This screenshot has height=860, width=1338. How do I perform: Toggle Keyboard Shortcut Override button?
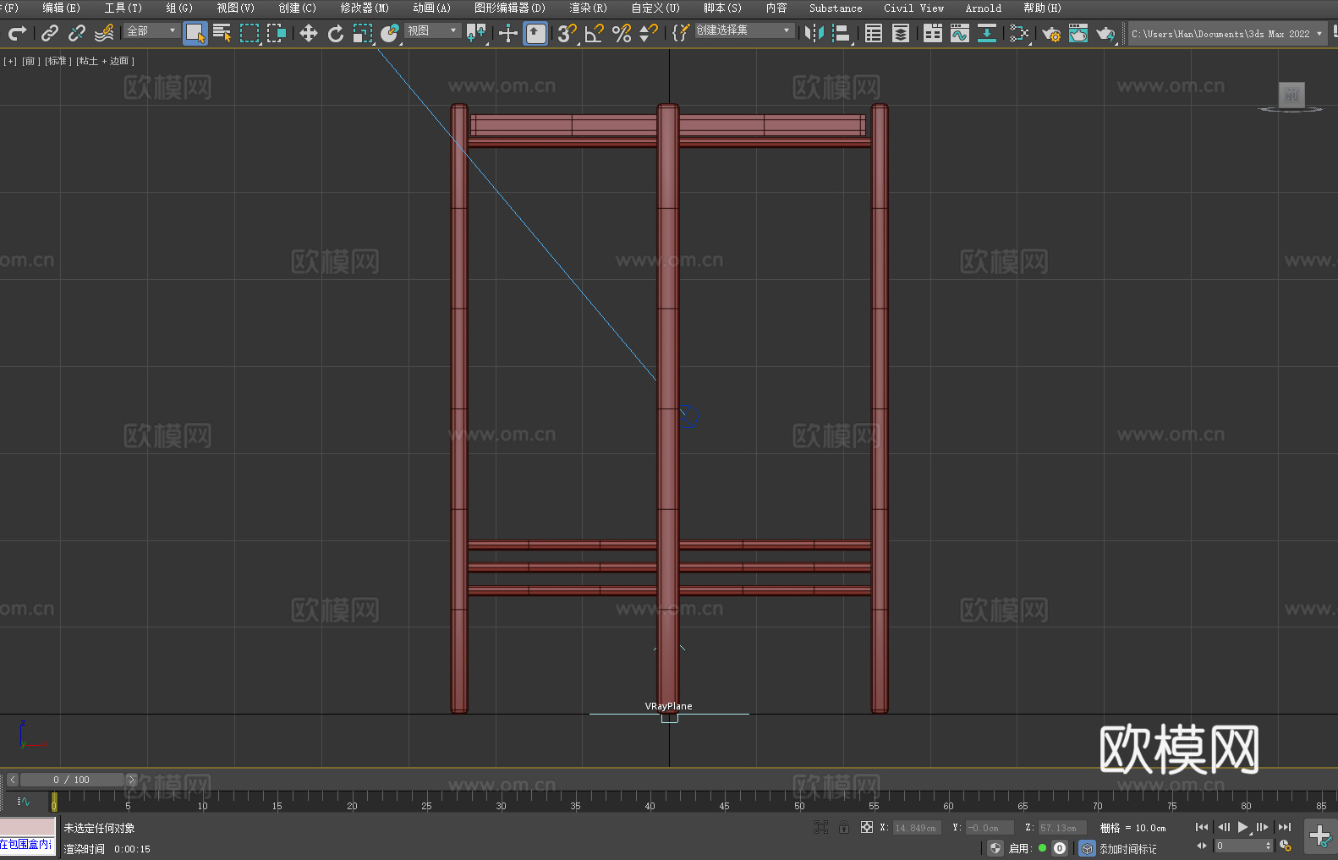[x=535, y=33]
